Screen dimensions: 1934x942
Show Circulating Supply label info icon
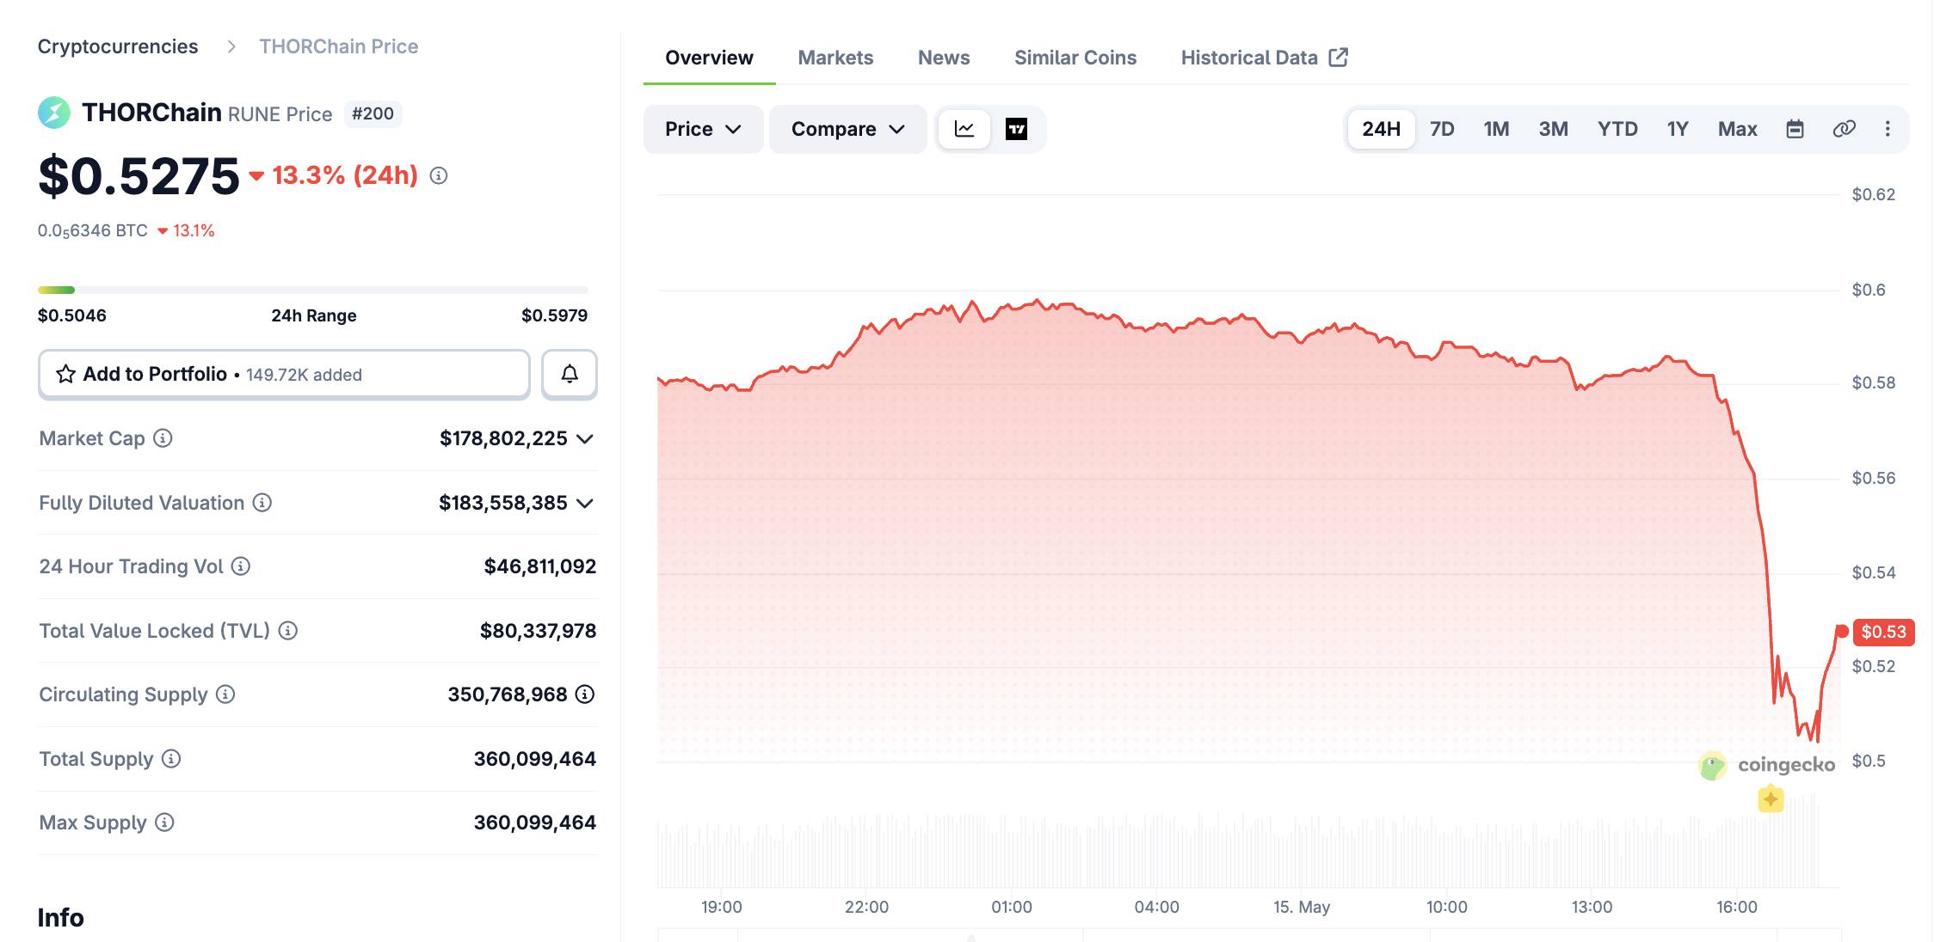pos(225,694)
